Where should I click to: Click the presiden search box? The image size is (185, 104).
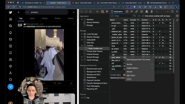(46, 12)
